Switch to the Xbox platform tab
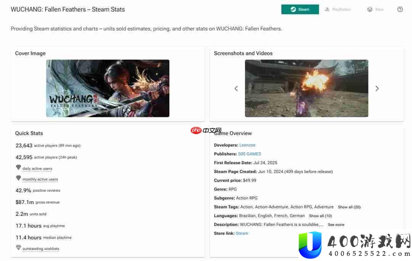412x261 pixels. [375, 10]
